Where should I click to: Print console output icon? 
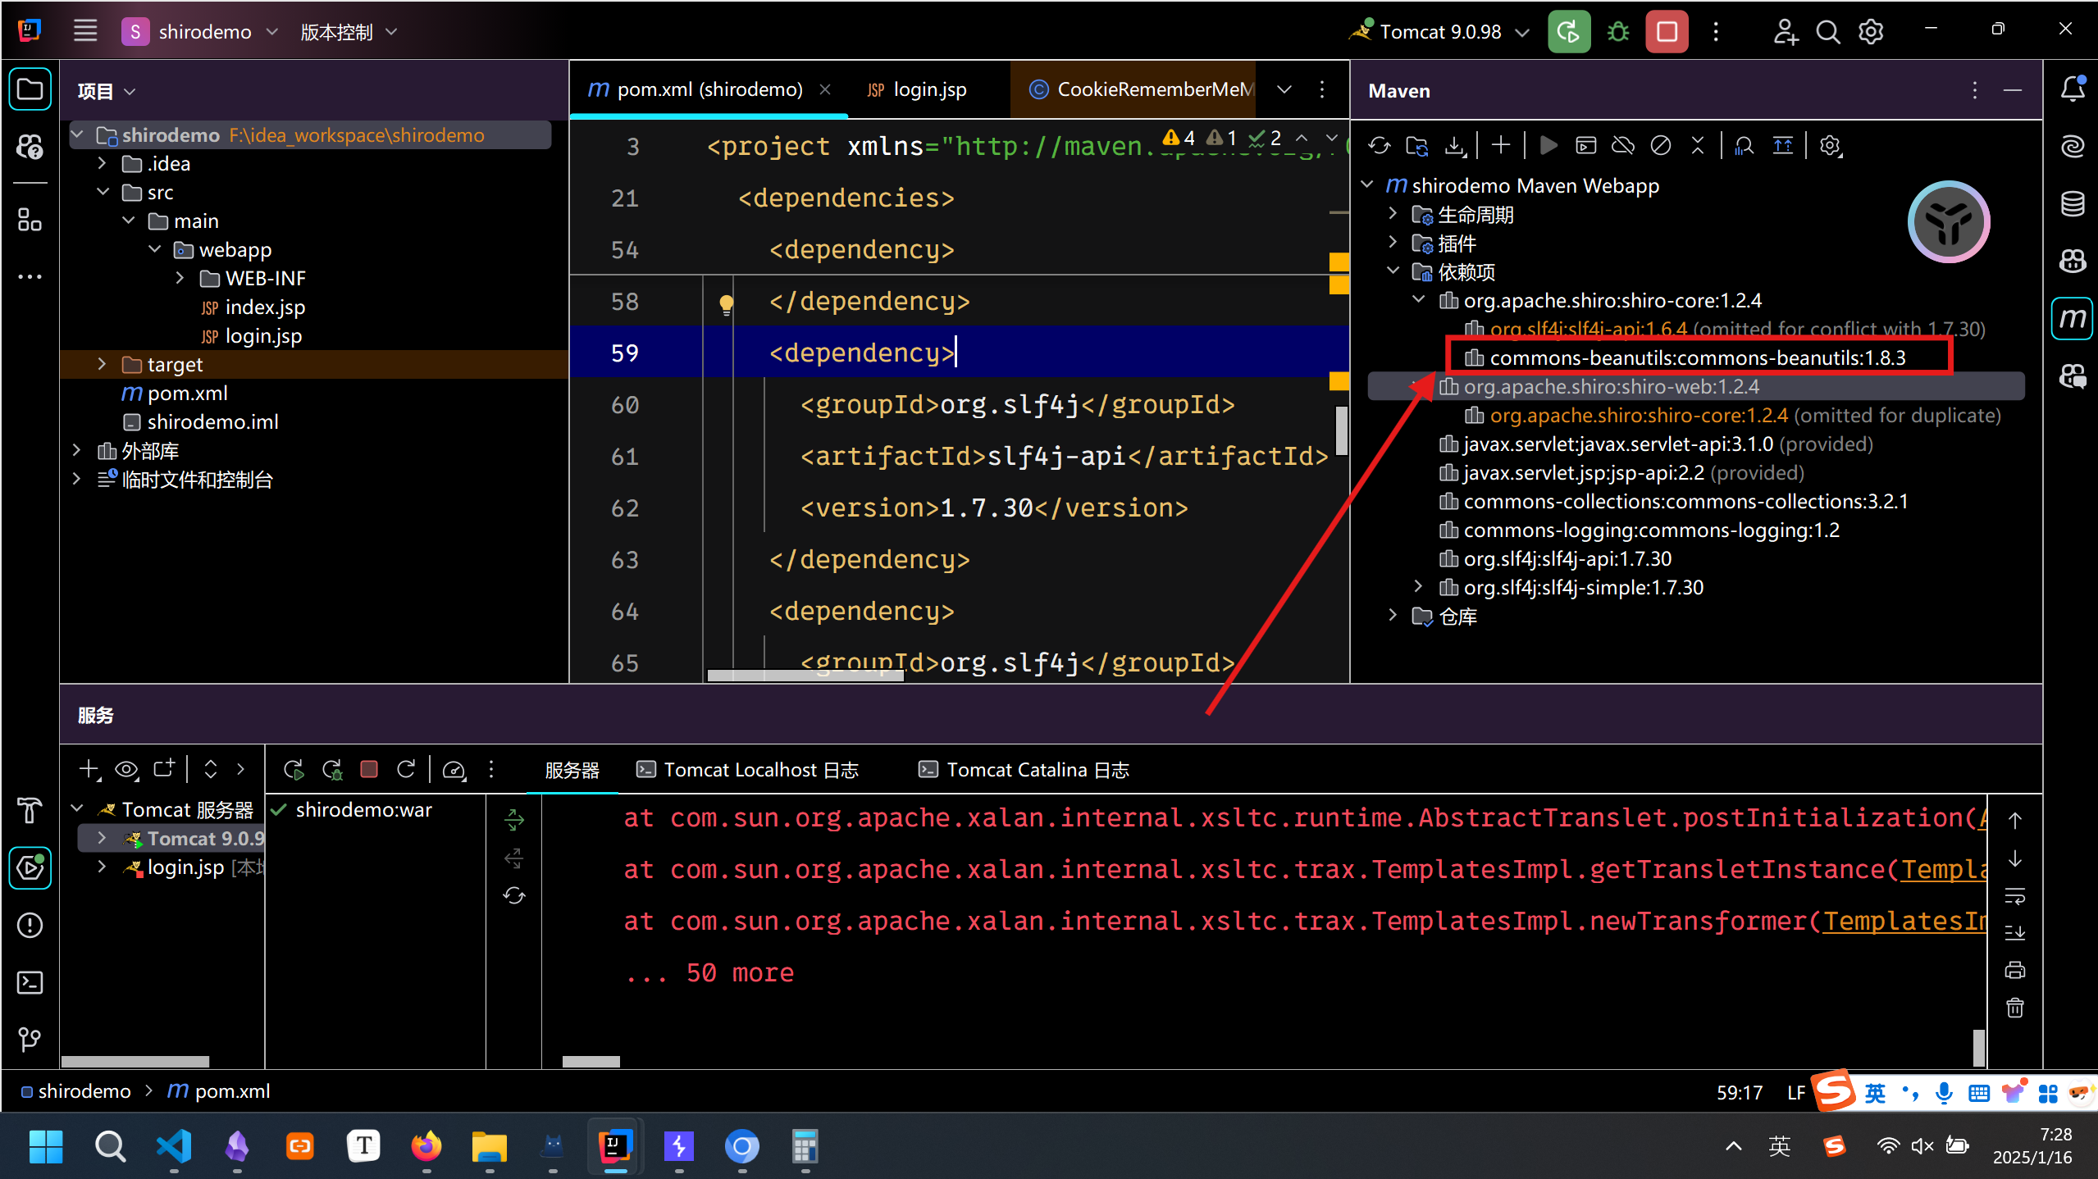[x=2015, y=970]
